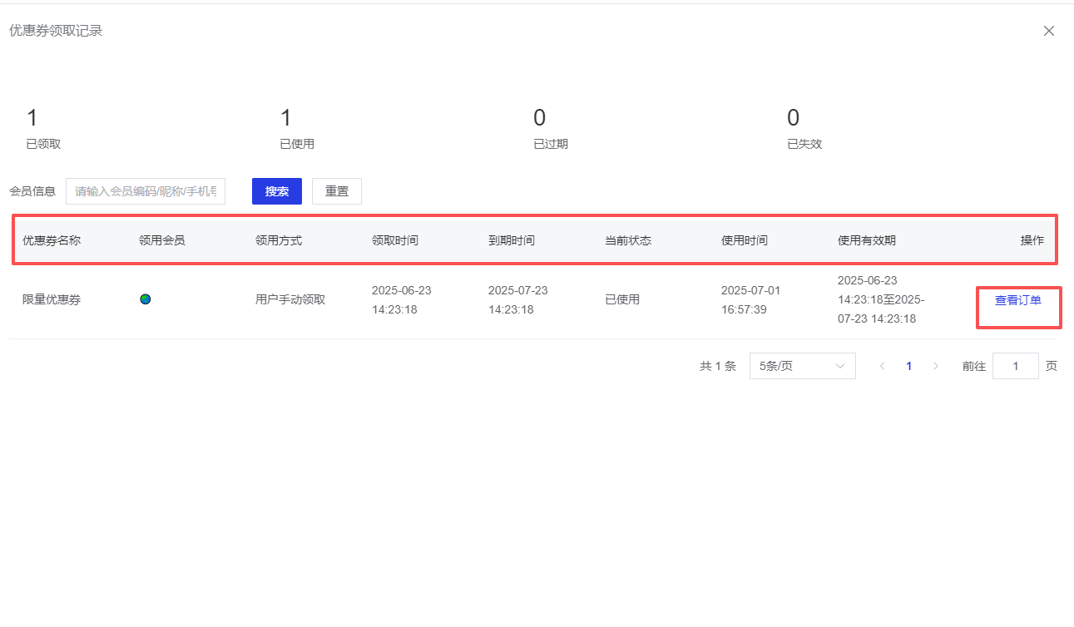
Task: Focus the 会员信息 search input field
Action: tap(146, 191)
